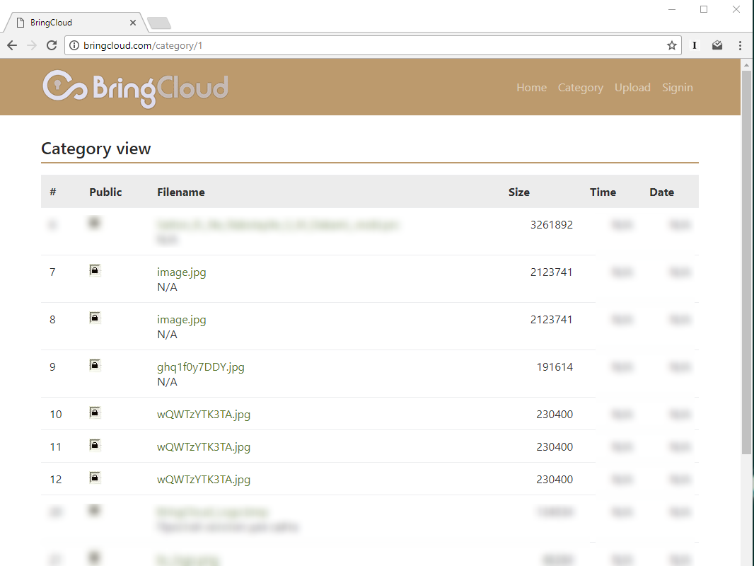Click the browser forward arrow
Viewport: 754px width, 566px height.
click(31, 45)
